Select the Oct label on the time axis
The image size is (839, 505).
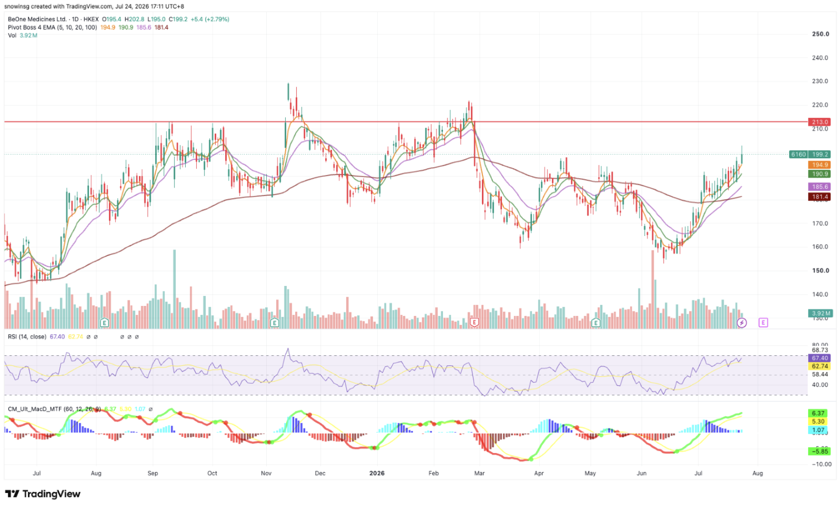(212, 473)
